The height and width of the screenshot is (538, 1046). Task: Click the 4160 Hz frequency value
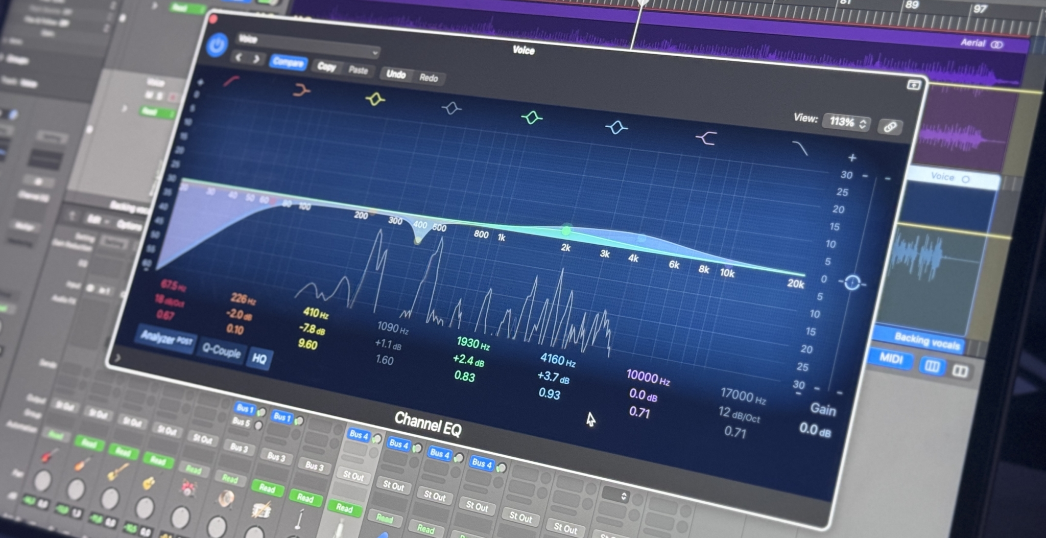[x=558, y=360]
